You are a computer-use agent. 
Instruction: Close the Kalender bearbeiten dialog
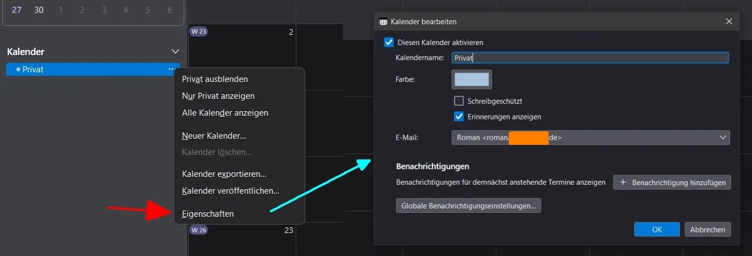729,21
